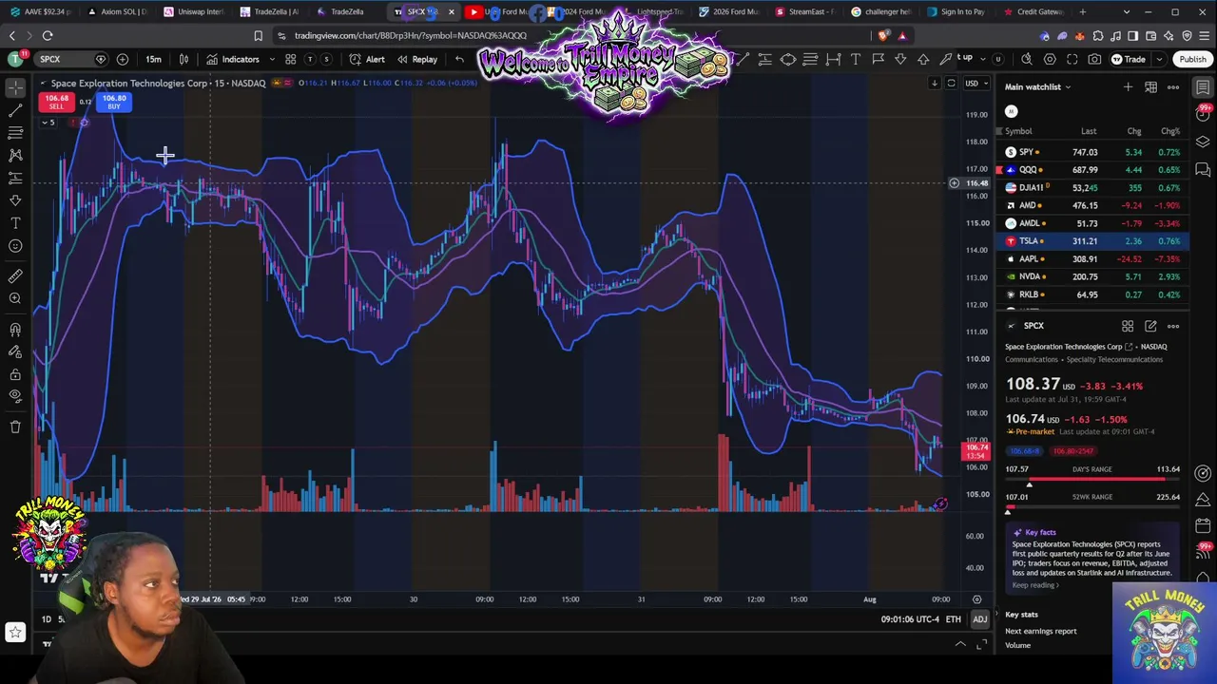The width and height of the screenshot is (1217, 684).
Task: Switch to the Credit Gateway browser tab
Action: 1033,11
